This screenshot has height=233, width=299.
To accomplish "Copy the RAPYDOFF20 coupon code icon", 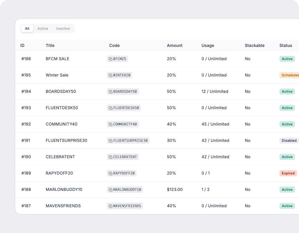I will pos(110,173).
